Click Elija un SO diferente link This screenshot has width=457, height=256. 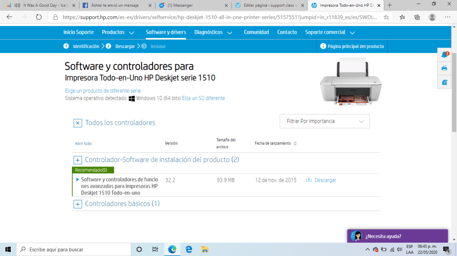pos(203,98)
